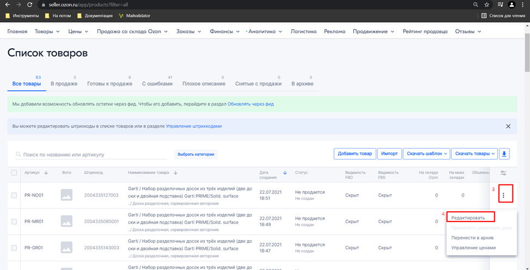Open Реклама section
The image size is (530, 270).
[x=335, y=32]
